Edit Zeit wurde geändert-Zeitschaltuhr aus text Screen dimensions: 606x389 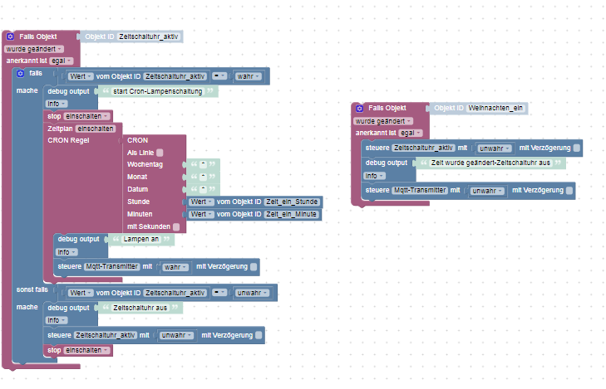coord(490,163)
